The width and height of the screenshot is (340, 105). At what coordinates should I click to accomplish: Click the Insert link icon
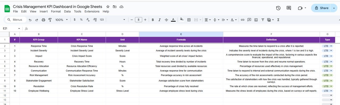pyautogui.click(x=243, y=20)
